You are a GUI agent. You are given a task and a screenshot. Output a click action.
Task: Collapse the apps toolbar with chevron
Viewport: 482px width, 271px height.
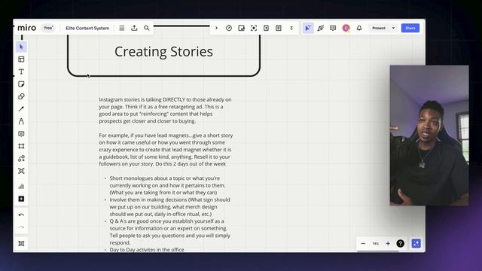[216, 28]
